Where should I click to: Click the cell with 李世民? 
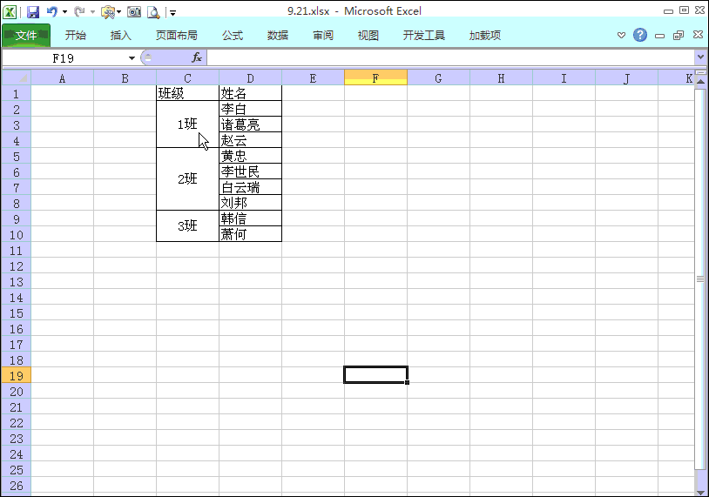pyautogui.click(x=250, y=171)
